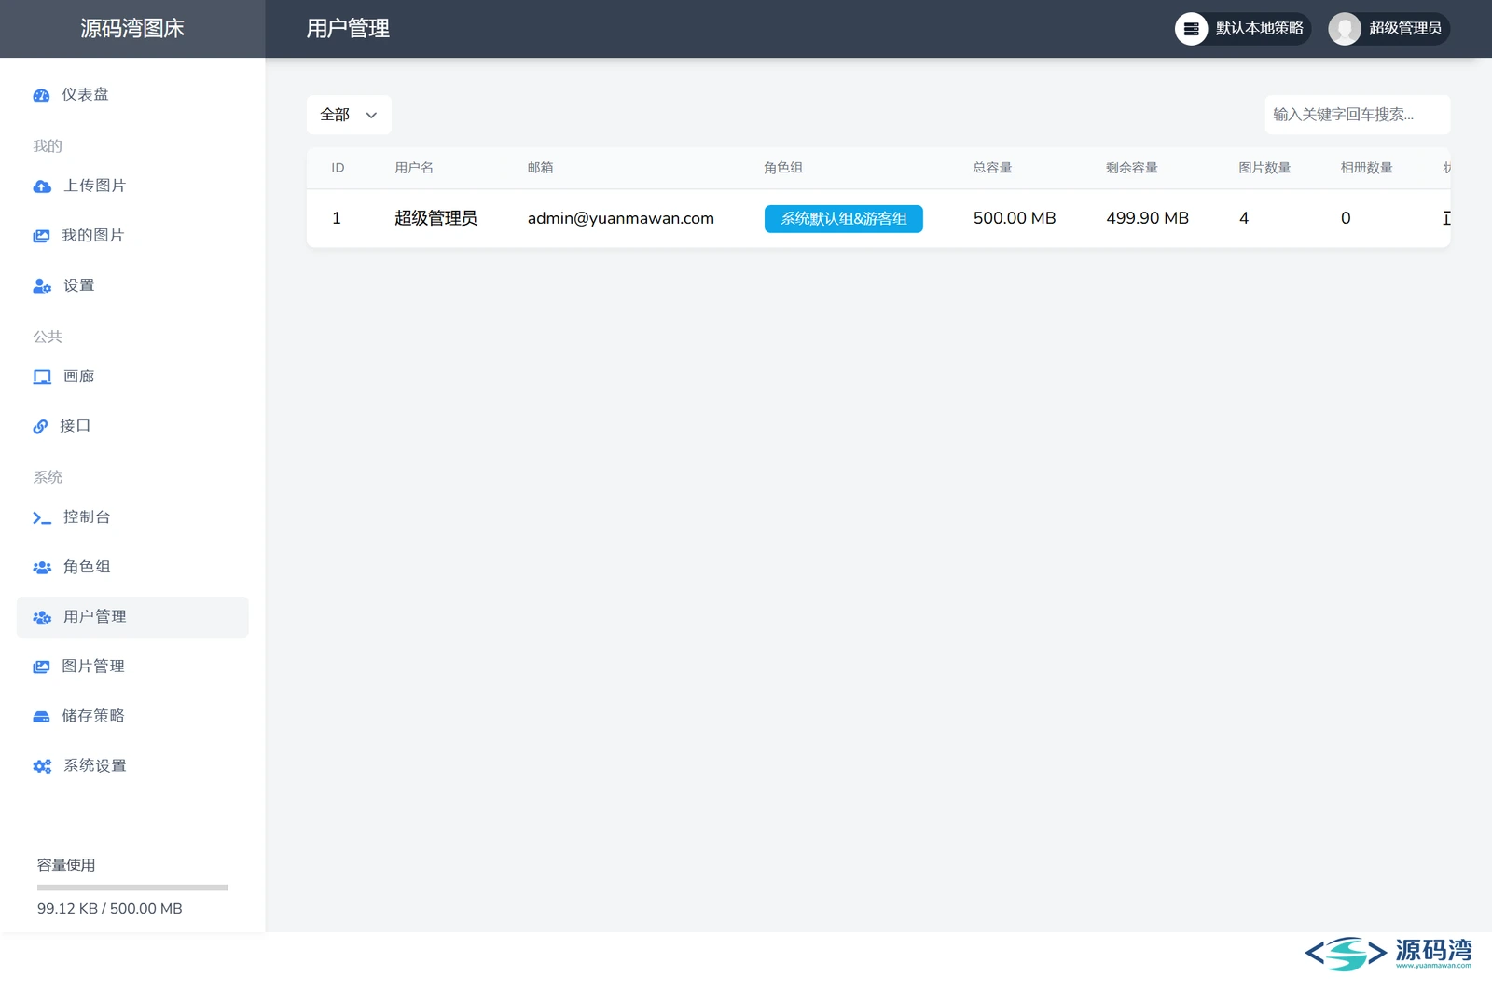
Task: Click the 系统默认组&游客组 role badge
Action: tap(844, 219)
